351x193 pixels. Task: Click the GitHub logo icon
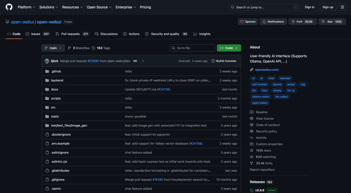coord(9,7)
